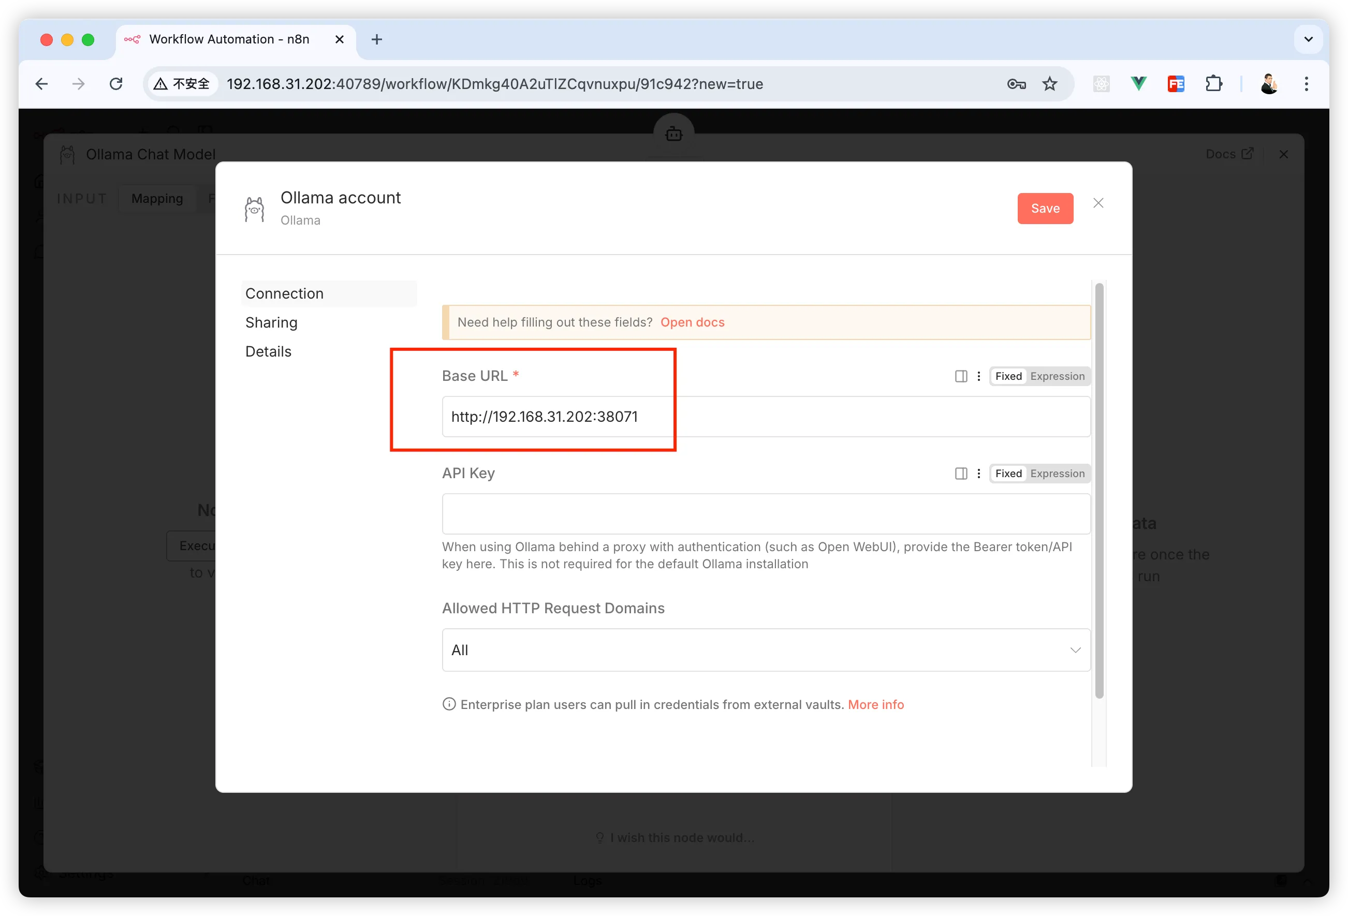Go back in browser history
This screenshot has width=1348, height=916.
[41, 84]
